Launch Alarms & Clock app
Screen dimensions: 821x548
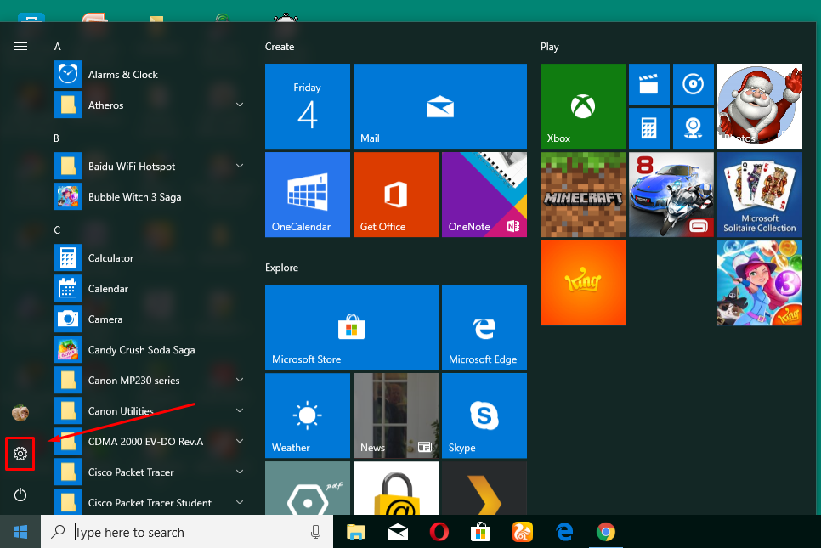[150, 74]
